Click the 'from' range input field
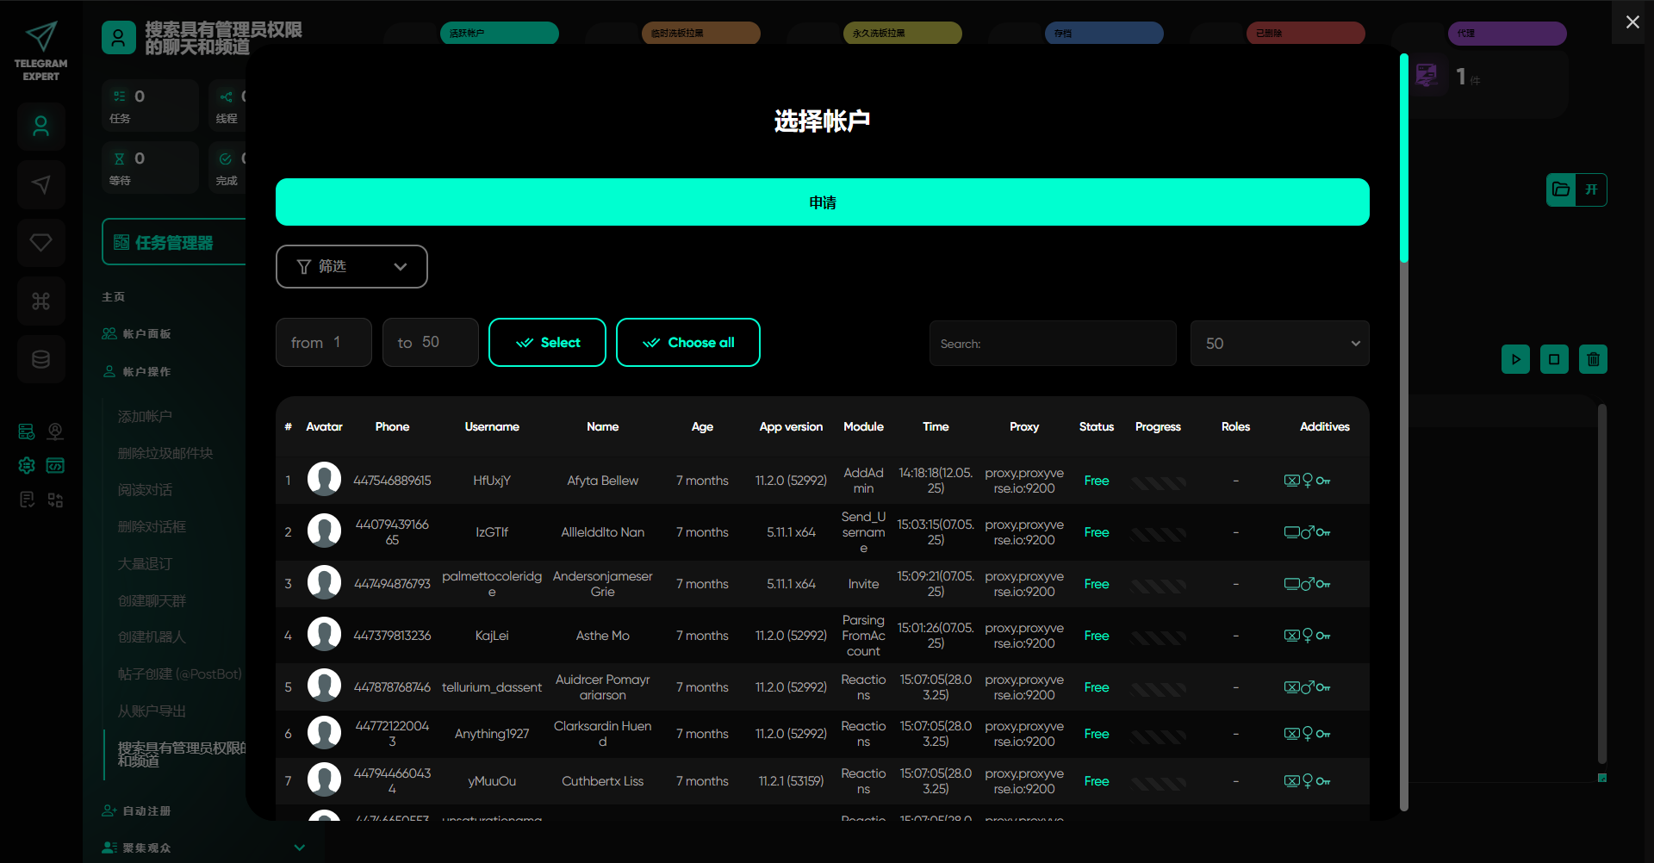1654x863 pixels. pyautogui.click(x=323, y=343)
